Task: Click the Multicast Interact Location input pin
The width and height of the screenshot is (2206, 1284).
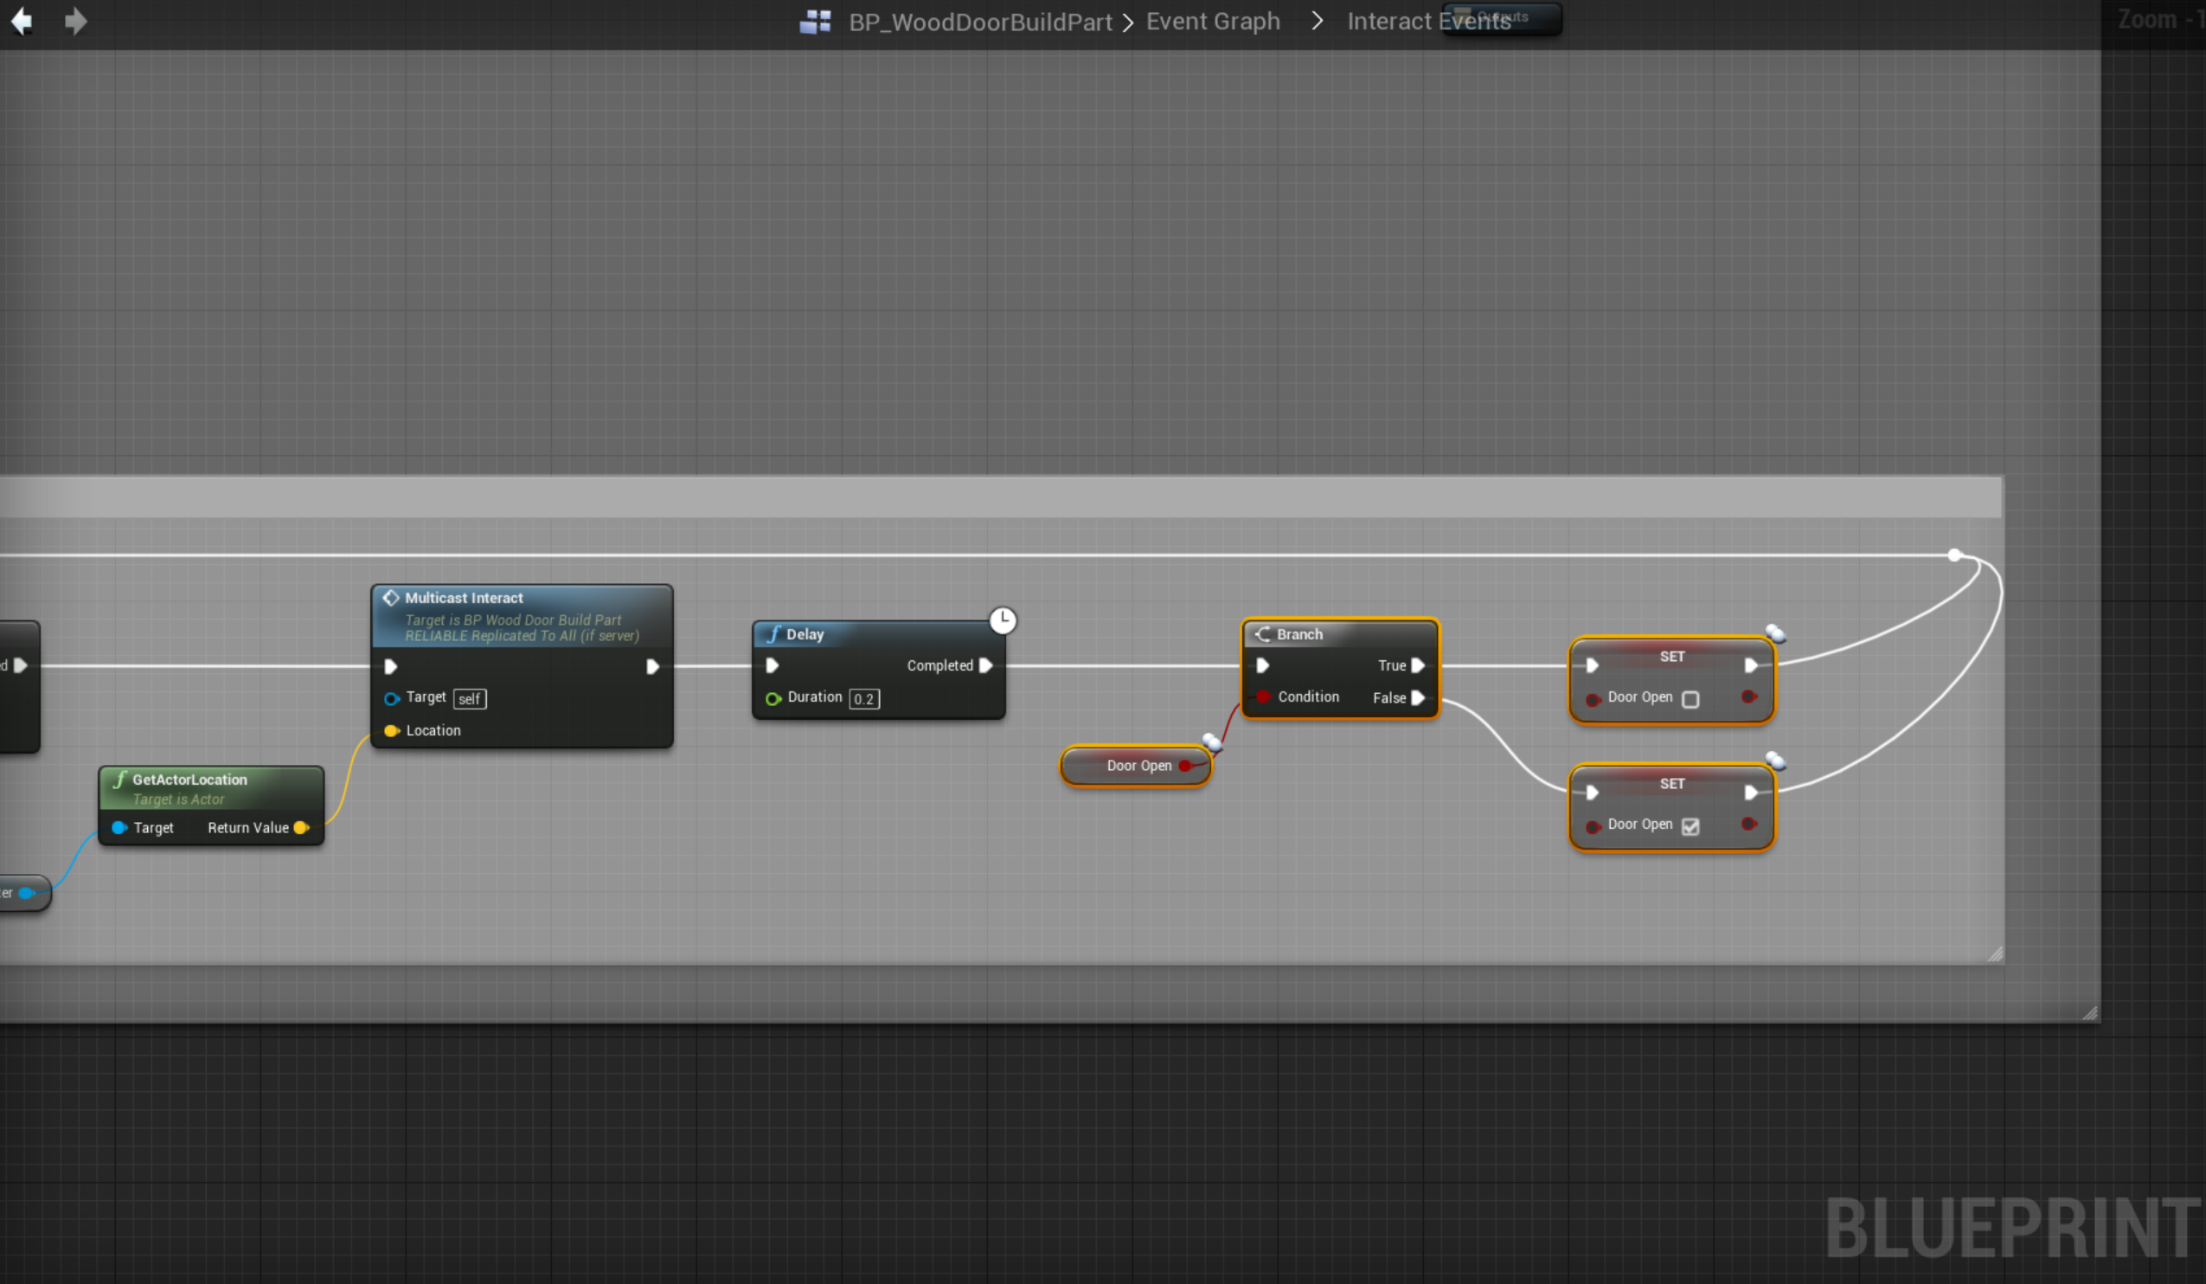Action: pos(391,731)
